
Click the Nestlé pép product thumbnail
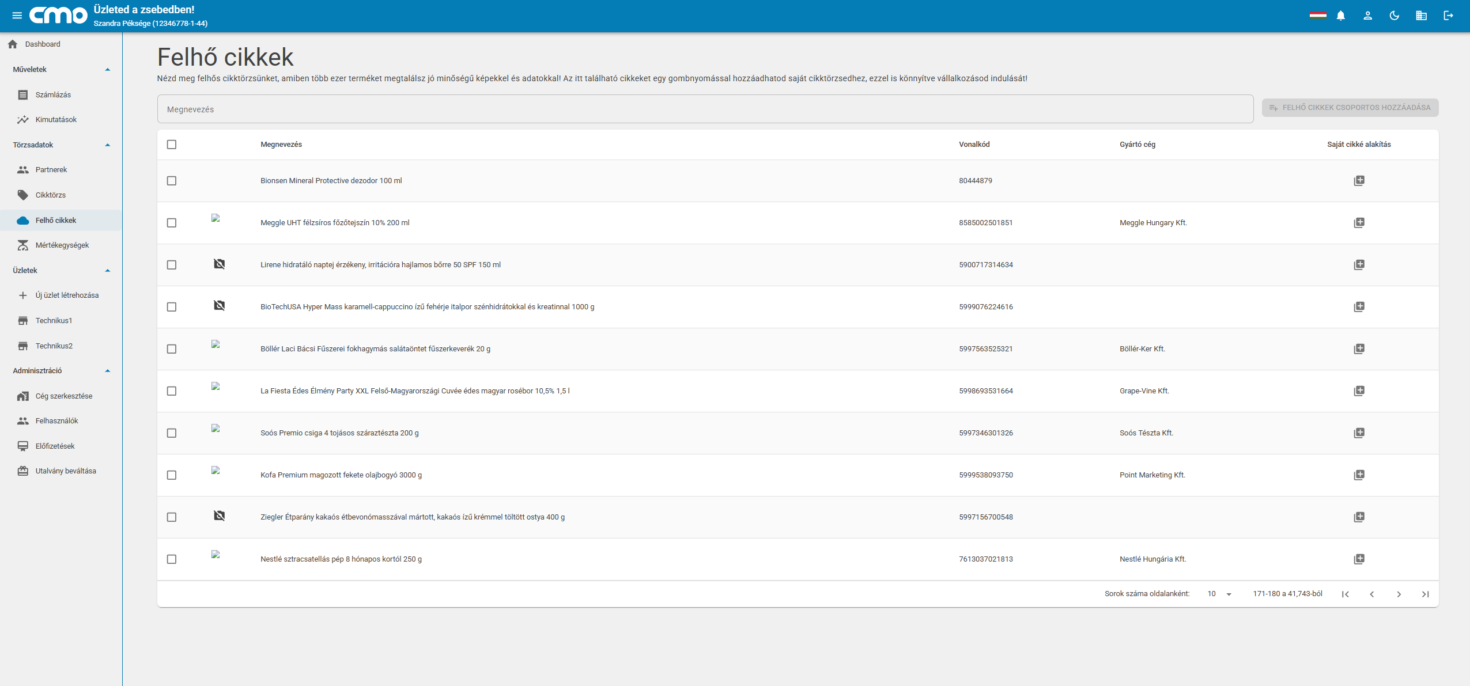tap(216, 555)
